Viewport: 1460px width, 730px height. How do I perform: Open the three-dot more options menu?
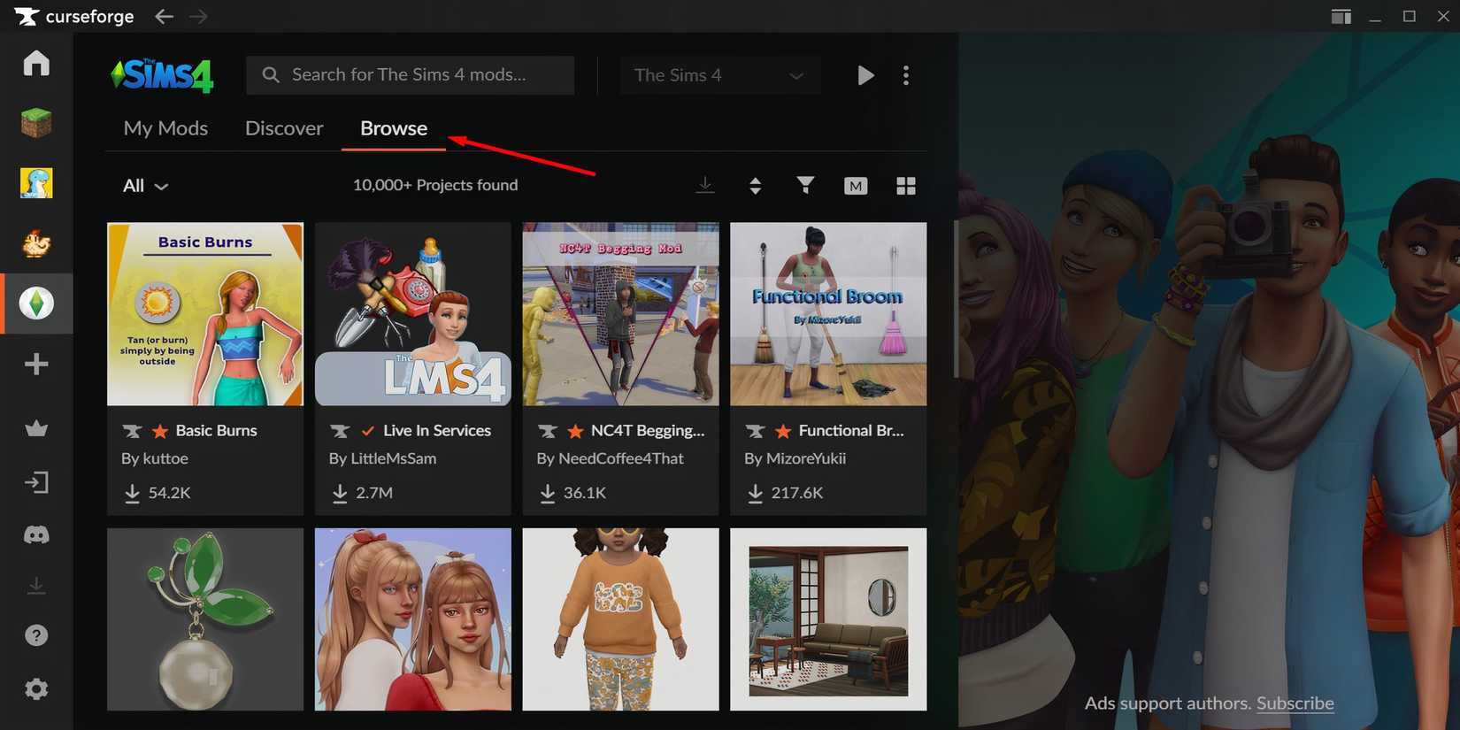[x=905, y=75]
